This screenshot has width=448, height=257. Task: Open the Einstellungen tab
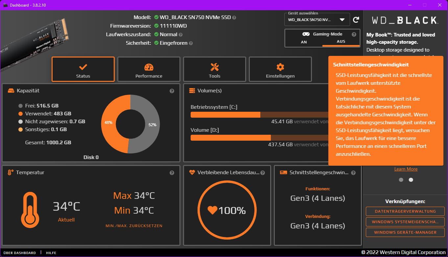click(x=280, y=69)
